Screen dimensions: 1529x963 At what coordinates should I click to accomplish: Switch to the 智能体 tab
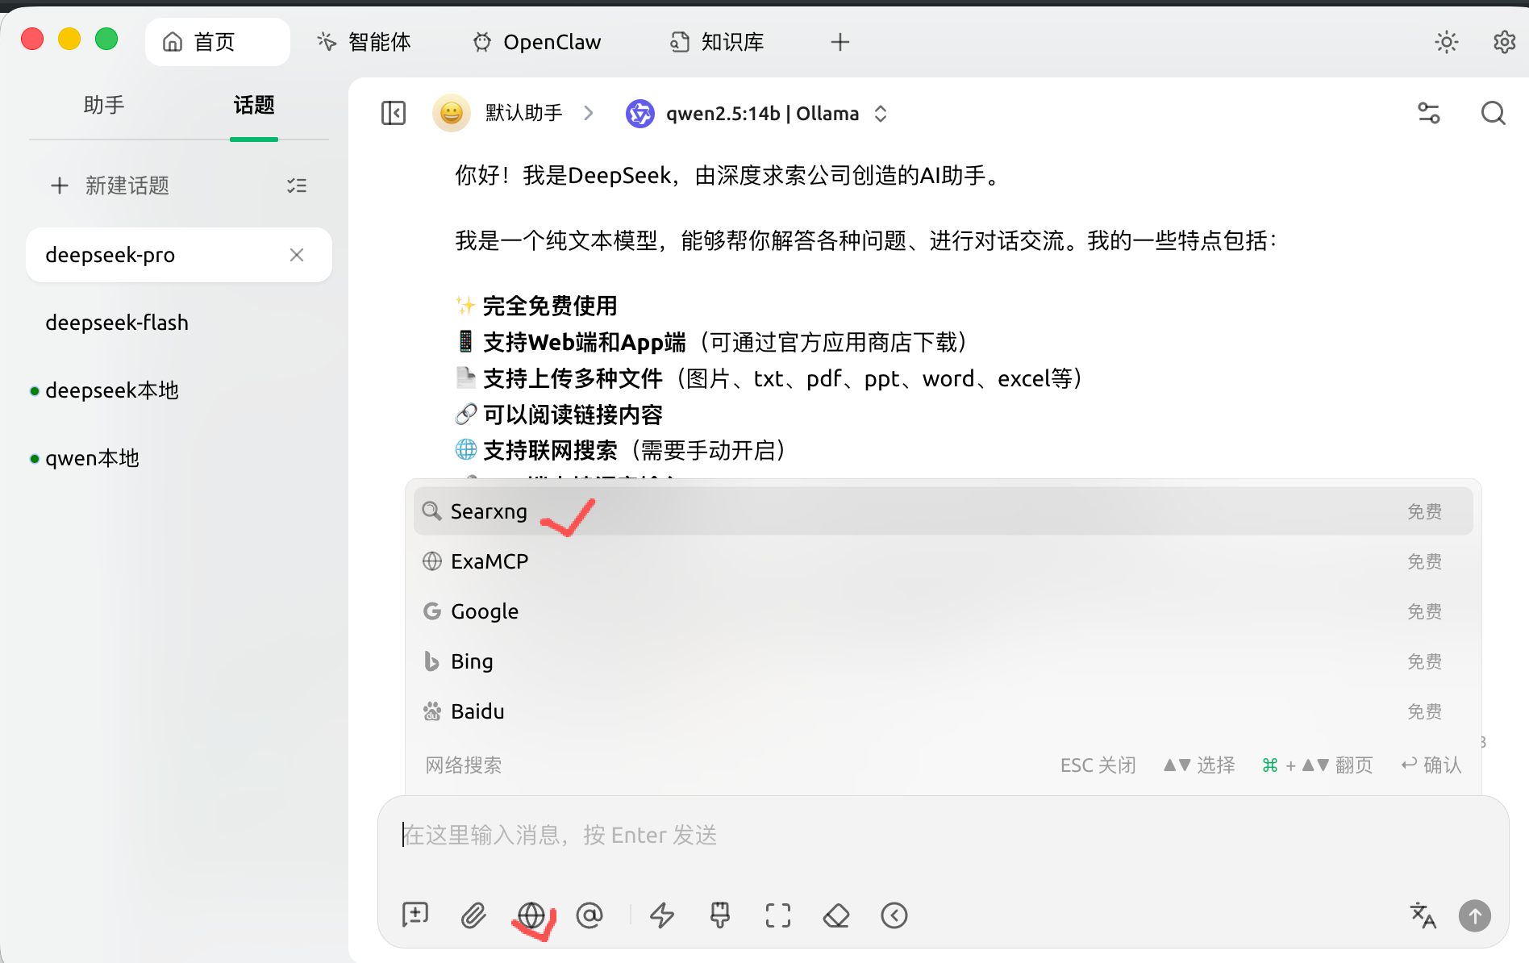tap(364, 42)
